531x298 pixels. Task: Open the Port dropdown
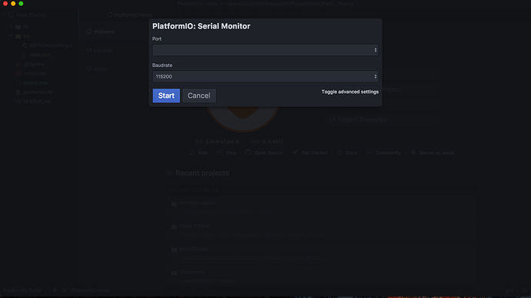[x=265, y=50]
